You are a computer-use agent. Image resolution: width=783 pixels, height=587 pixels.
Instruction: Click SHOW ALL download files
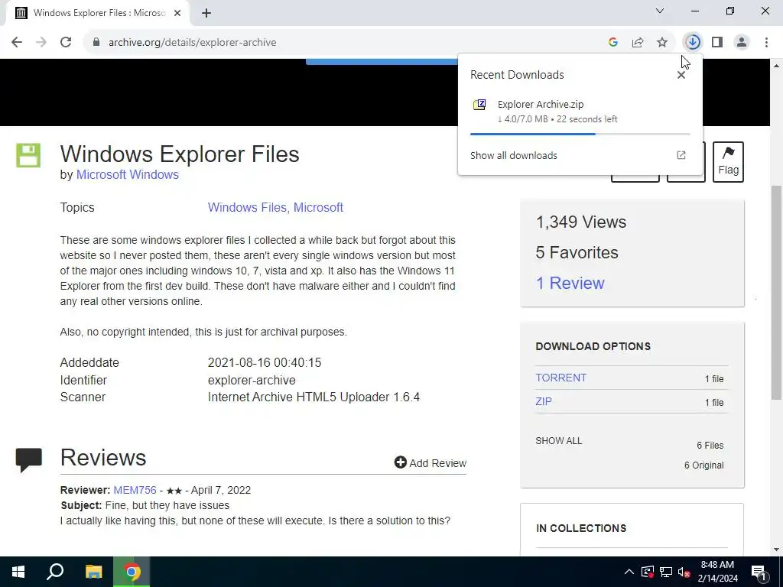tap(559, 441)
